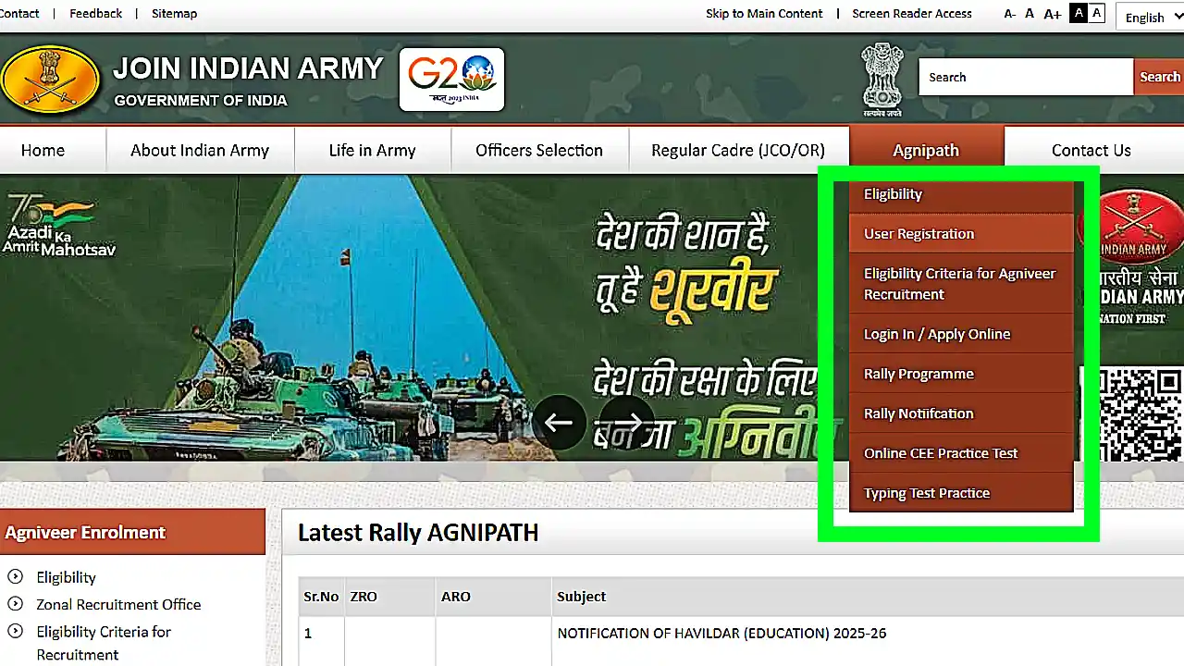The image size is (1184, 666).
Task: Switch to dark contrast theme A
Action: click(1079, 13)
